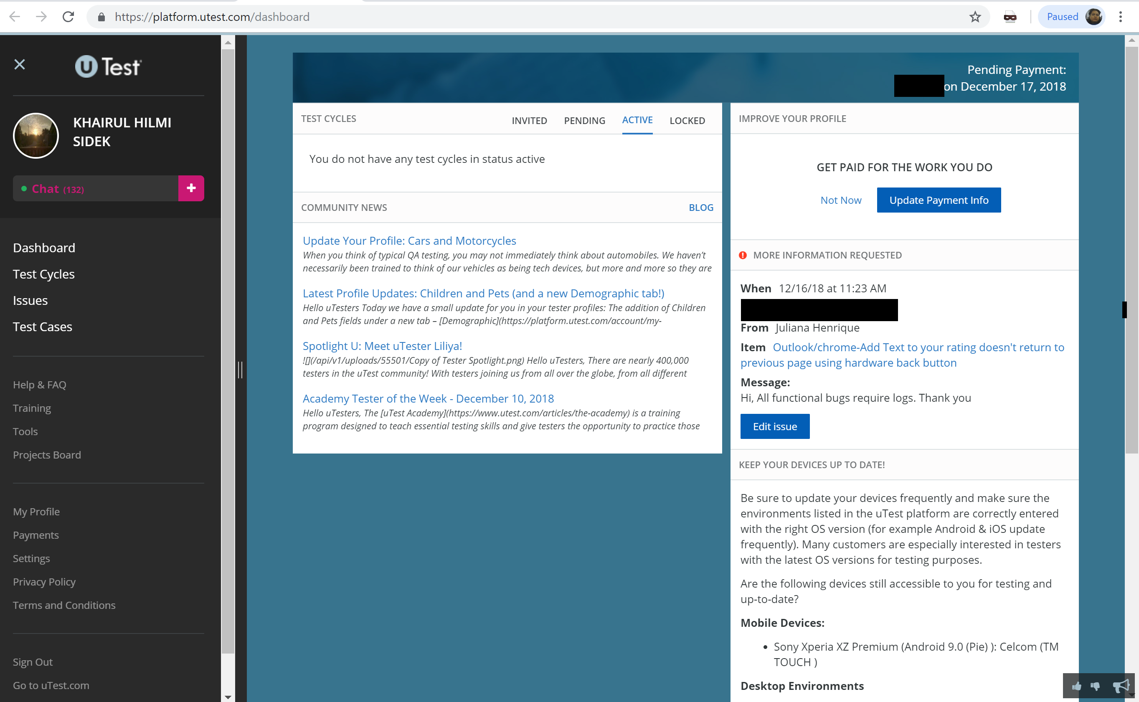Open Help & FAQ link
Image resolution: width=1139 pixels, height=702 pixels.
coord(39,385)
